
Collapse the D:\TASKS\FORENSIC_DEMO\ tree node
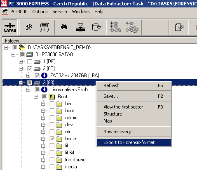(x=6, y=48)
